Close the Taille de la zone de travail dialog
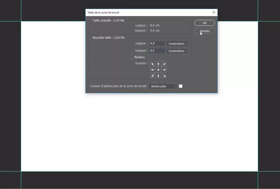 click(214, 13)
